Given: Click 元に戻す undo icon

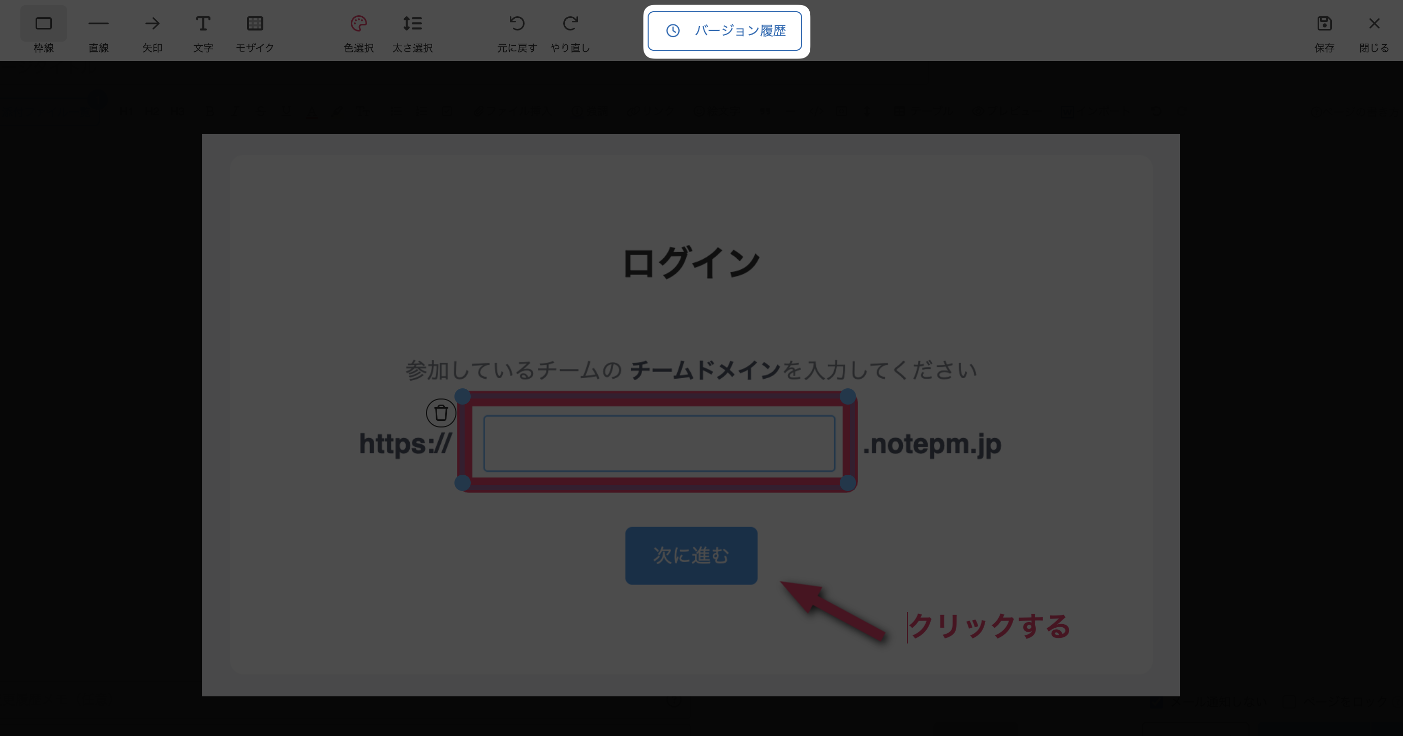Looking at the screenshot, I should pyautogui.click(x=516, y=24).
